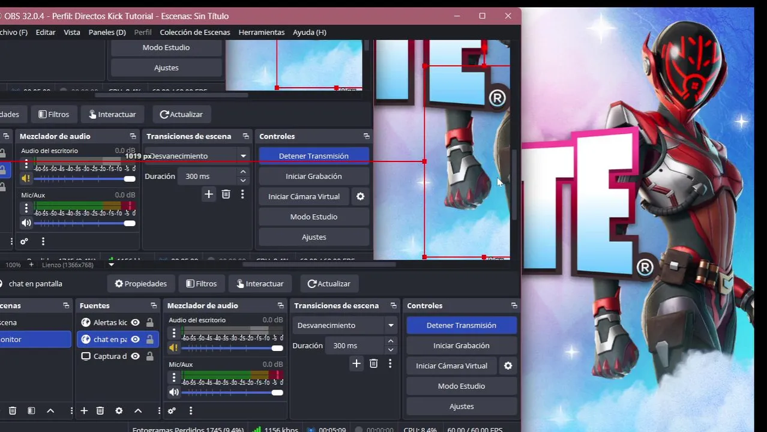Open Mic/Aux three-dot menu in lower mixer

tap(174, 377)
